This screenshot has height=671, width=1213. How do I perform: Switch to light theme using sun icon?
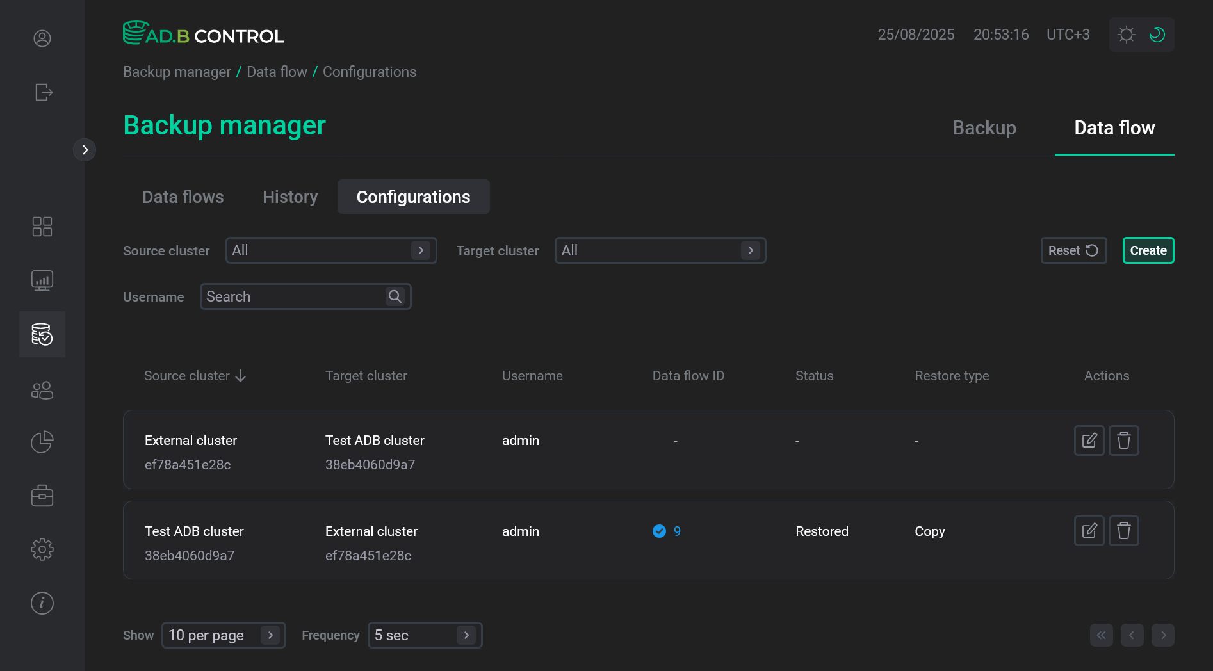[1126, 35]
